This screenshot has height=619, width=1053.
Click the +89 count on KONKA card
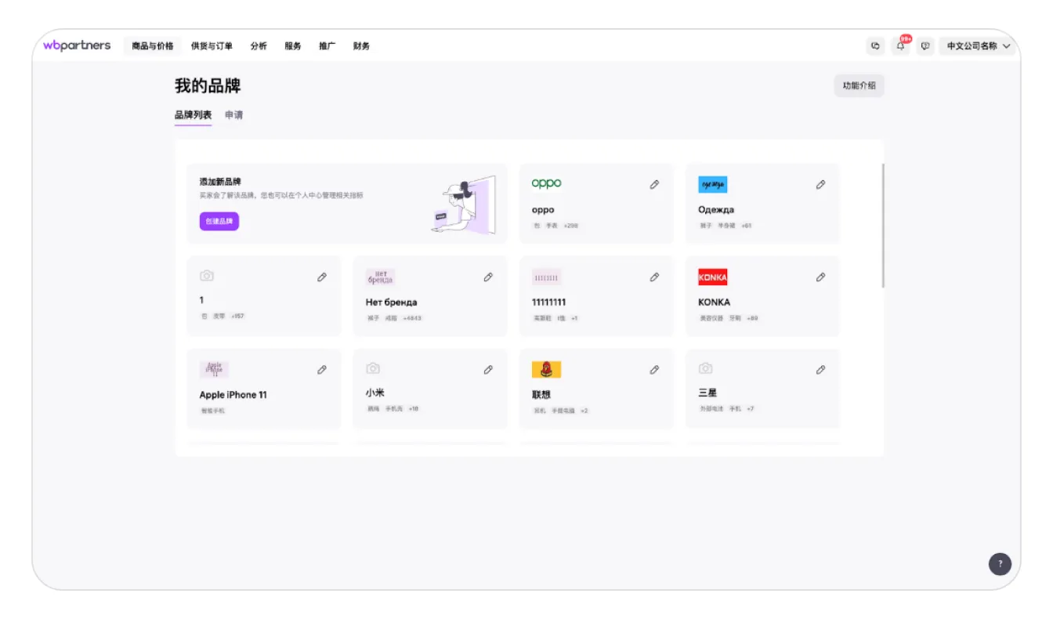[752, 318]
